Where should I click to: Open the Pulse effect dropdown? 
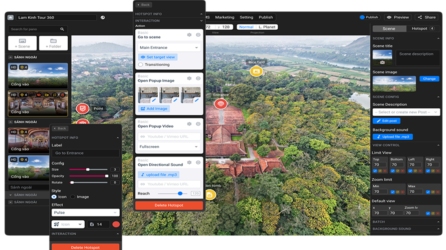[85, 212]
